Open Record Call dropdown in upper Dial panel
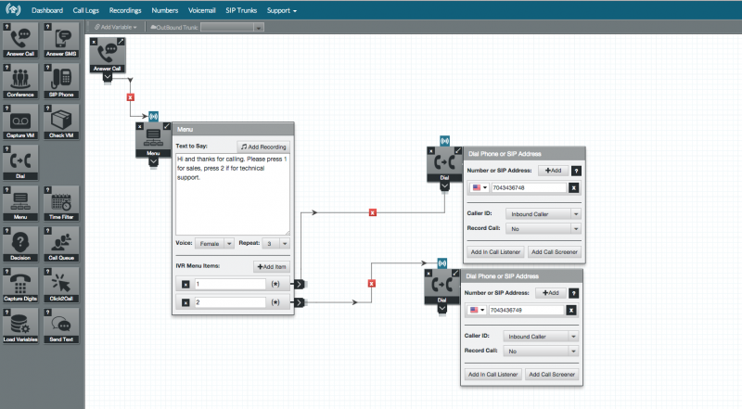Viewport: 742px width, 409px height. point(543,229)
